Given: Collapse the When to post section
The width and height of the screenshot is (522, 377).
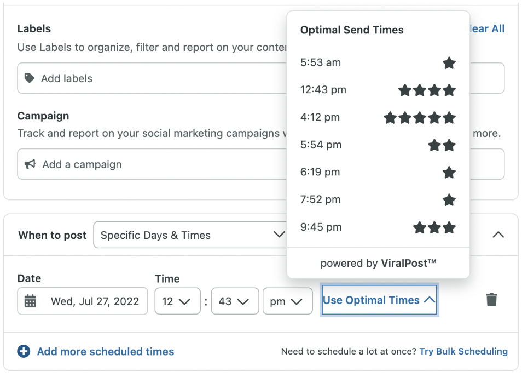Looking at the screenshot, I should pos(498,235).
